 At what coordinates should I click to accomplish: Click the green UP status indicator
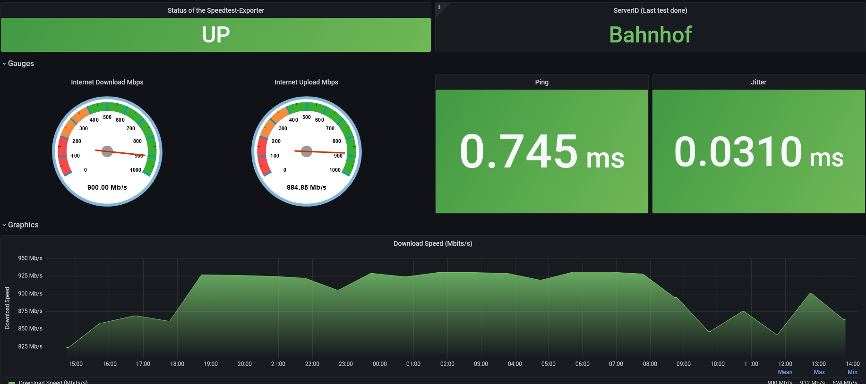[x=216, y=35]
